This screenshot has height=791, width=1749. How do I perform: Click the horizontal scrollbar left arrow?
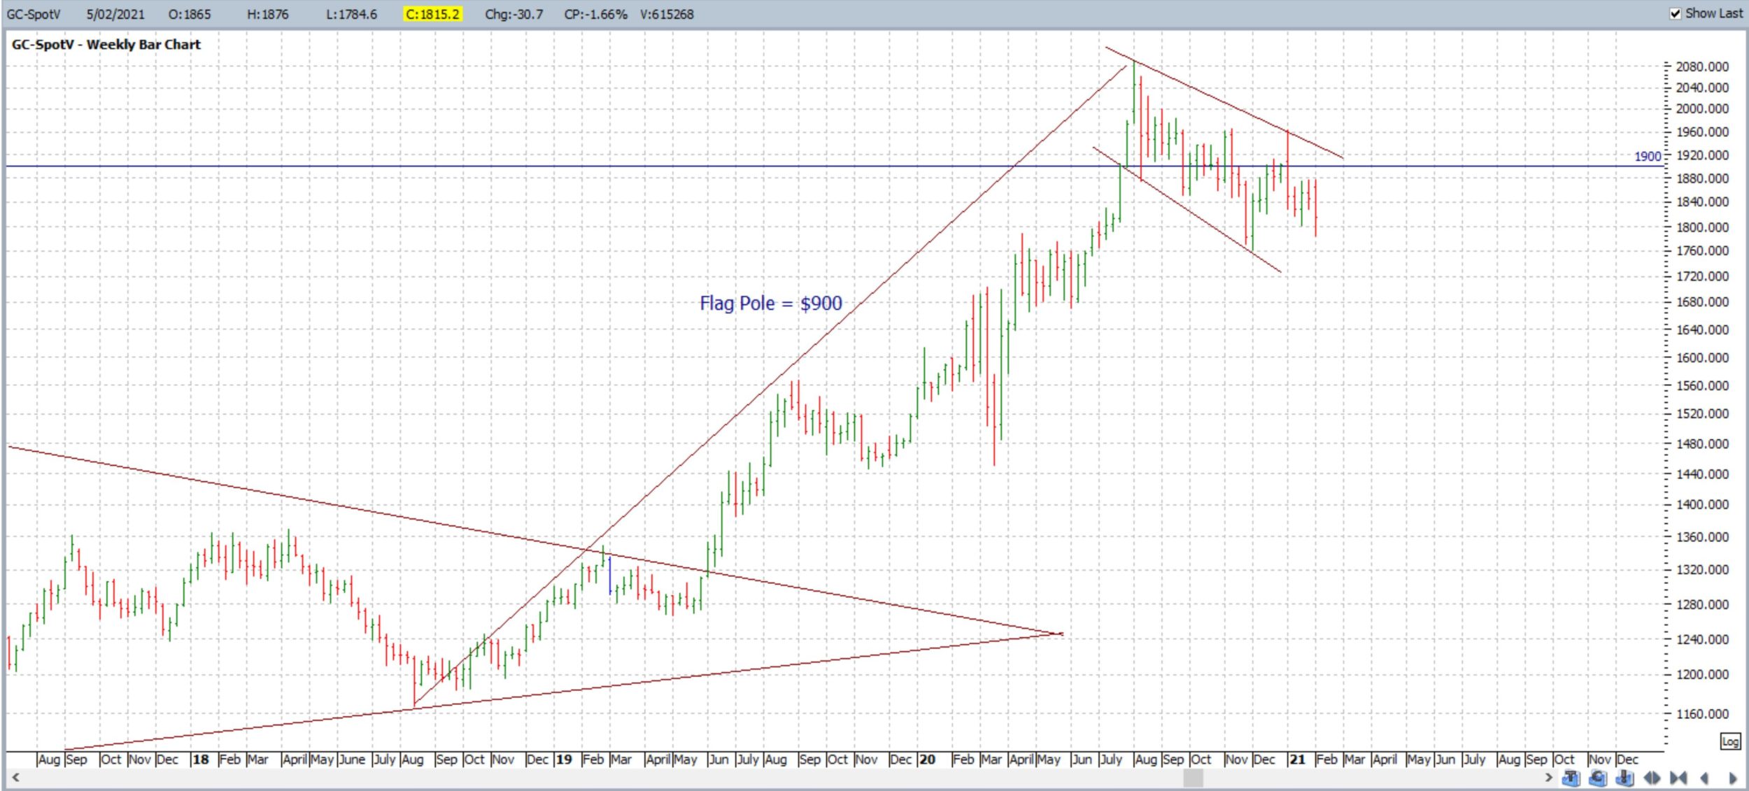[x=15, y=778]
